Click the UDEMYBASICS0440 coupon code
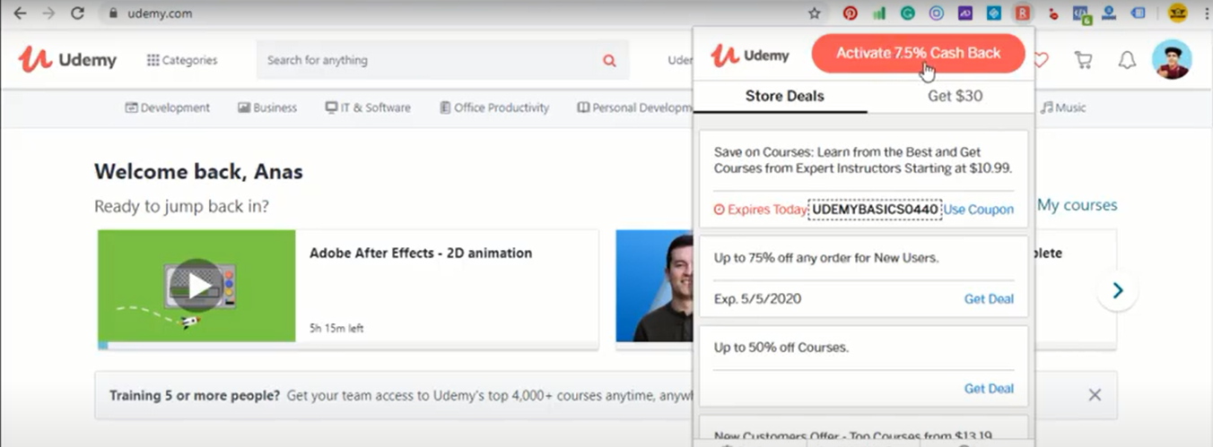This screenshot has width=1213, height=447. click(x=876, y=210)
